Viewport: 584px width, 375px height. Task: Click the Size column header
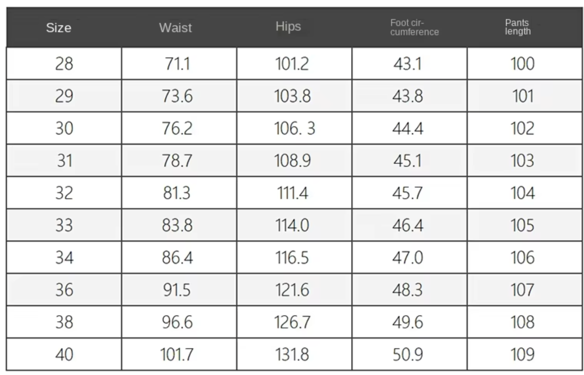click(59, 28)
